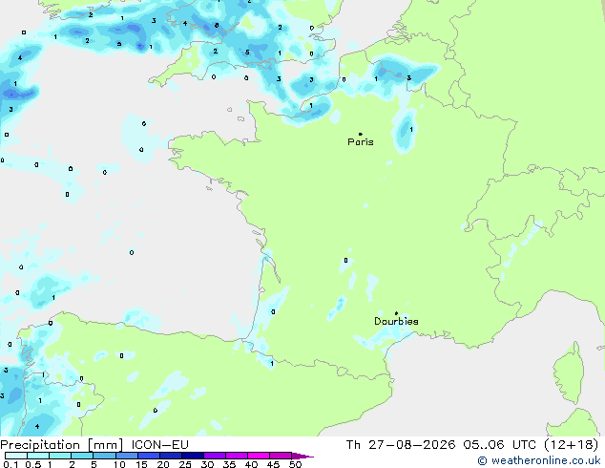The width and height of the screenshot is (605, 468).
Task: Select the legend swatch between 10 and 15
Action: pos(127,456)
